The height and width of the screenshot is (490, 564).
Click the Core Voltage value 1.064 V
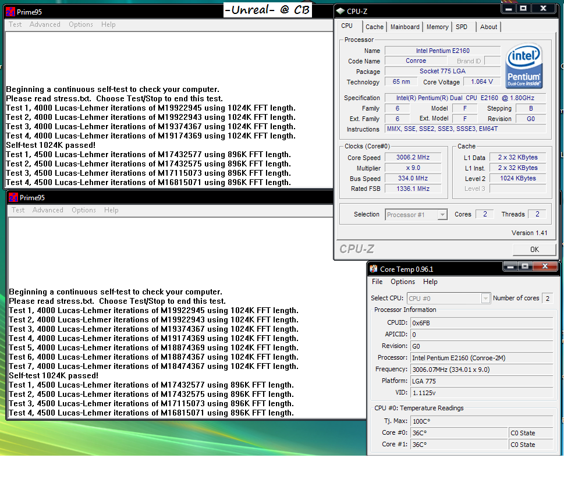pos(481,81)
